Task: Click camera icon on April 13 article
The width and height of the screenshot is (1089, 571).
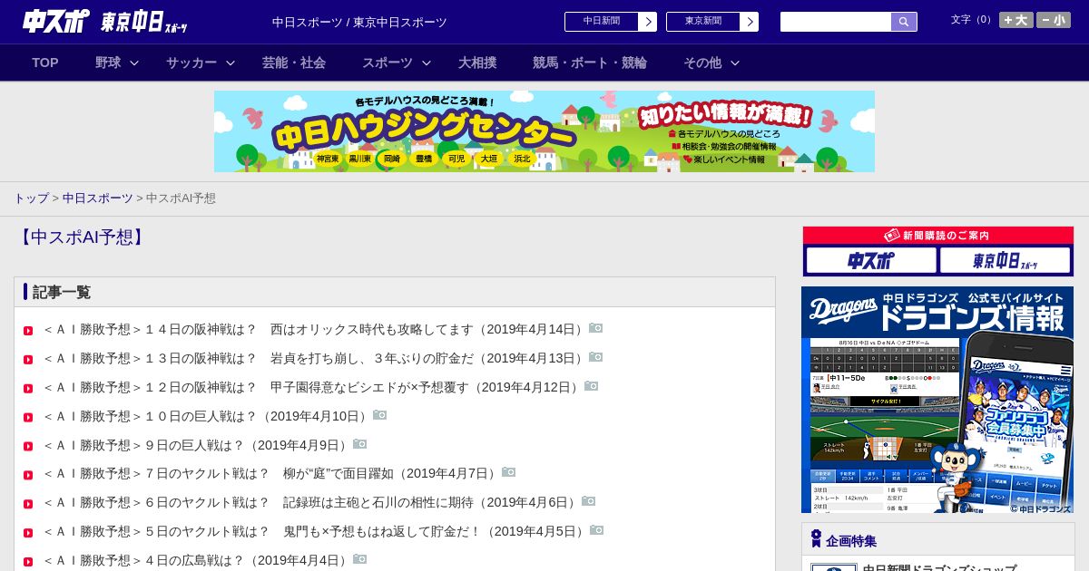Action: pyautogui.click(x=595, y=357)
